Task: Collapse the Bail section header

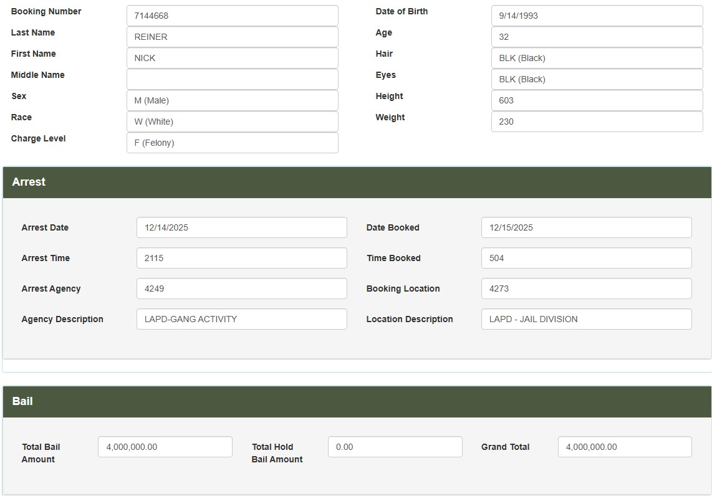Action: click(x=356, y=401)
